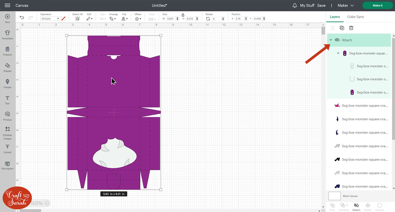
Task: Open the operation color swatch
Action: click(63, 19)
